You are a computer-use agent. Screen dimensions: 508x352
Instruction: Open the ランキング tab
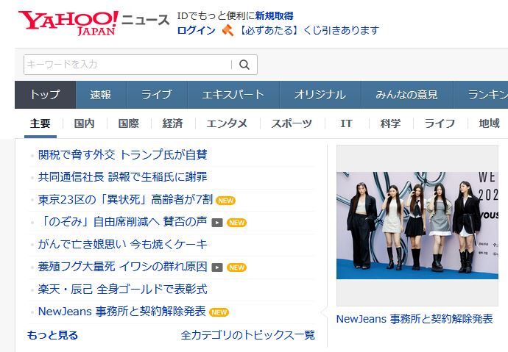[x=481, y=95]
